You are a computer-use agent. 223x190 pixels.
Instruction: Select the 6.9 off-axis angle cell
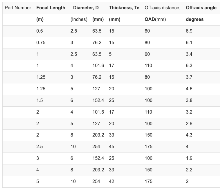[x=189, y=31]
